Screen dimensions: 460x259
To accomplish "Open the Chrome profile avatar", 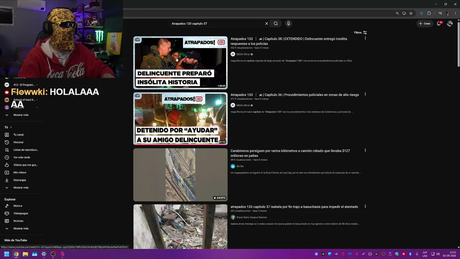I will 448,13.
